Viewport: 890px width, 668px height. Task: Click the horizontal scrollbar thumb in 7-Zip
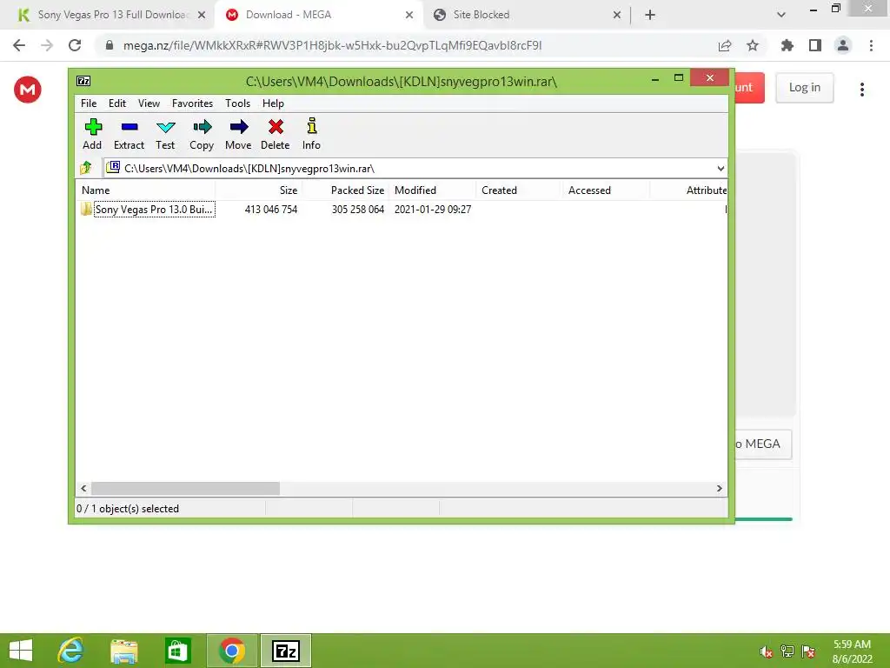186,489
